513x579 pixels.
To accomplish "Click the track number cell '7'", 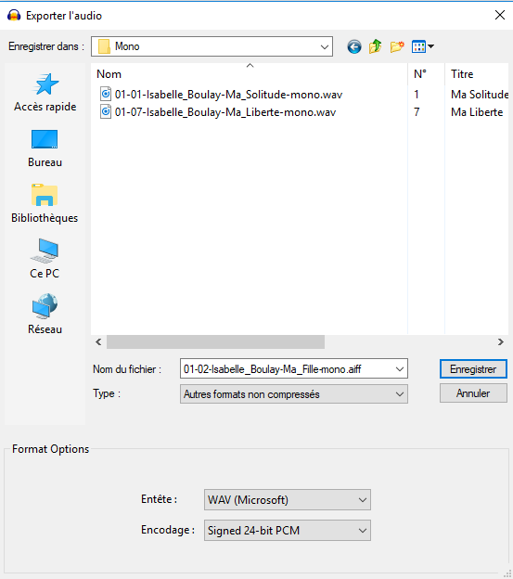I will coord(417,112).
